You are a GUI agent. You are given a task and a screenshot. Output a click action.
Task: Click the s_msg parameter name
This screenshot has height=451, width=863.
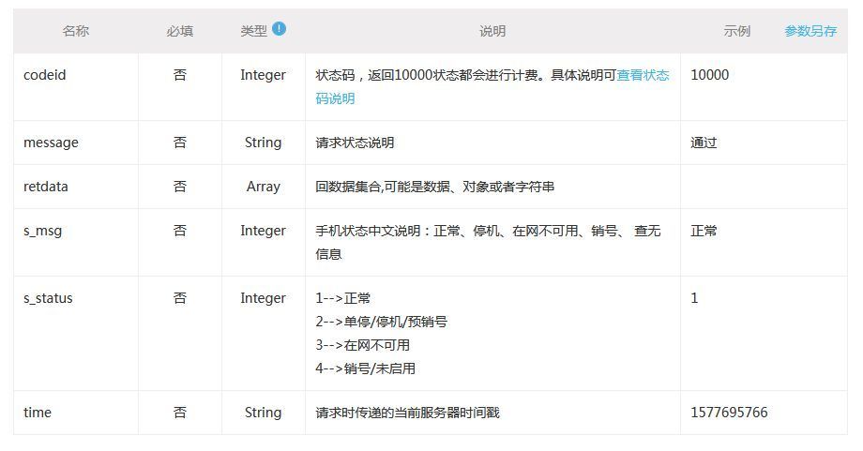tap(43, 231)
